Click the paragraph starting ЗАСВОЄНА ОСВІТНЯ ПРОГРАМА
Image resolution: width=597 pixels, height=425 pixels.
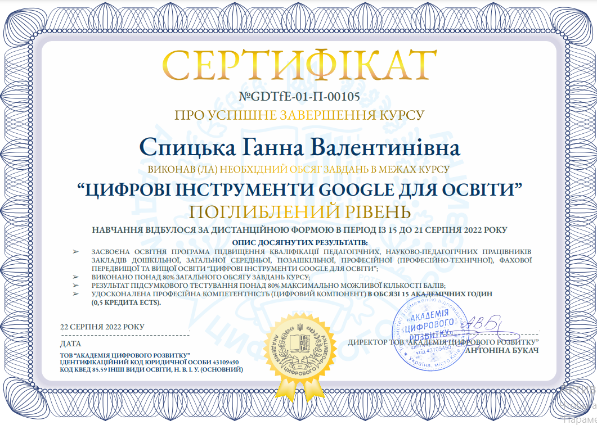312,260
